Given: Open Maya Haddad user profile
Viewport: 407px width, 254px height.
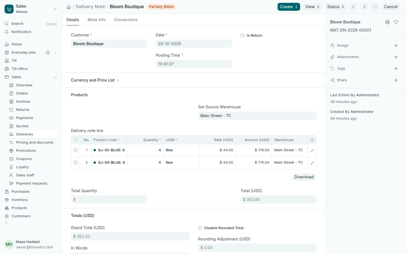Looking at the screenshot, I should [31, 244].
